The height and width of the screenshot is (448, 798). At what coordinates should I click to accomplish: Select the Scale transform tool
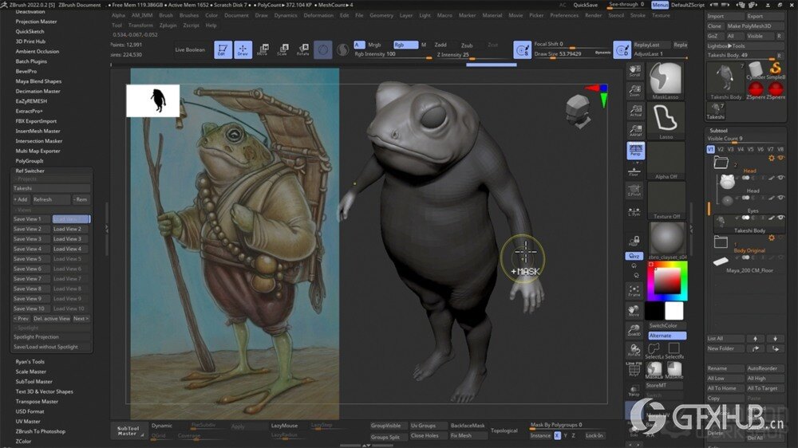click(282, 50)
